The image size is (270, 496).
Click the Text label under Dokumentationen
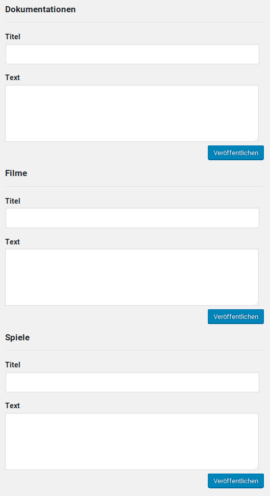coord(12,78)
